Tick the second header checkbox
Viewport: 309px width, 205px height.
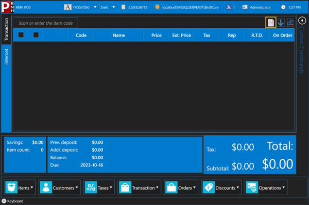tap(36, 35)
